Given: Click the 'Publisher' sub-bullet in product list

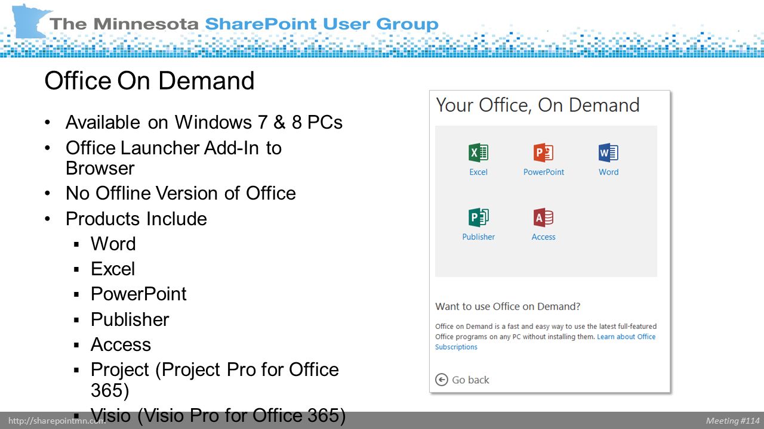Looking at the screenshot, I should click(130, 319).
